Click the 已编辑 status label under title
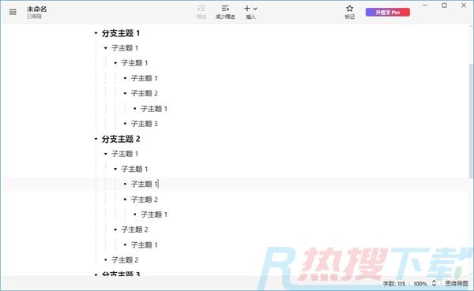Image resolution: width=474 pixels, height=291 pixels. [34, 17]
